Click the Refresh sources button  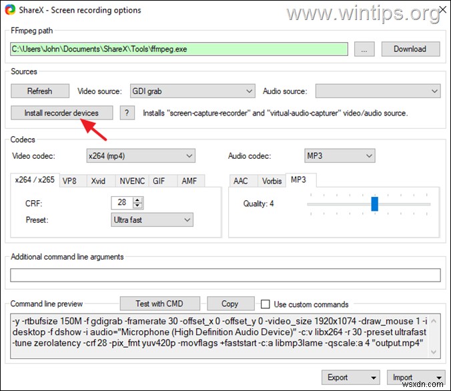[40, 91]
